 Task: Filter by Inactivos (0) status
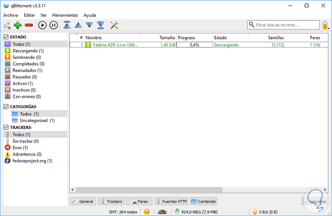pyautogui.click(x=36, y=90)
